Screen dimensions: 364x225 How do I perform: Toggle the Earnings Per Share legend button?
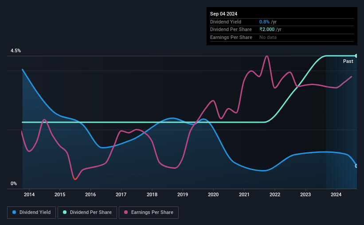pos(149,213)
